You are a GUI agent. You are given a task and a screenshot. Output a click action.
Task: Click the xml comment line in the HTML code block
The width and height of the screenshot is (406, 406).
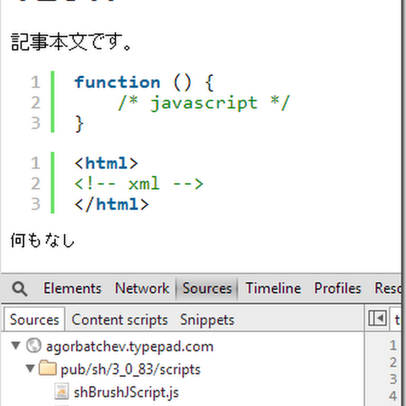tap(139, 183)
